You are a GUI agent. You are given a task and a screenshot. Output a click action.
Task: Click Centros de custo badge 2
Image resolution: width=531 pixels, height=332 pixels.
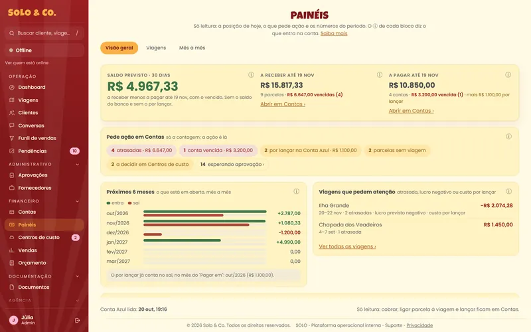tap(76, 238)
